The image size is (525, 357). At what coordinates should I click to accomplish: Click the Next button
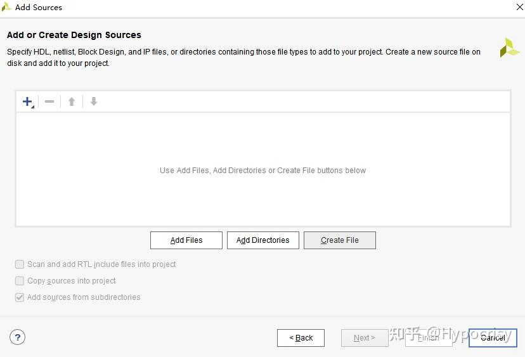[x=365, y=338]
